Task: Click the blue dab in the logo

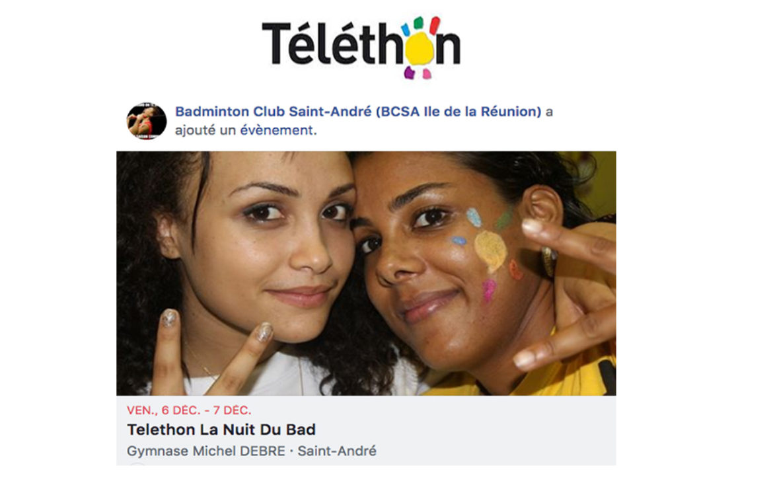Action: click(x=406, y=30)
